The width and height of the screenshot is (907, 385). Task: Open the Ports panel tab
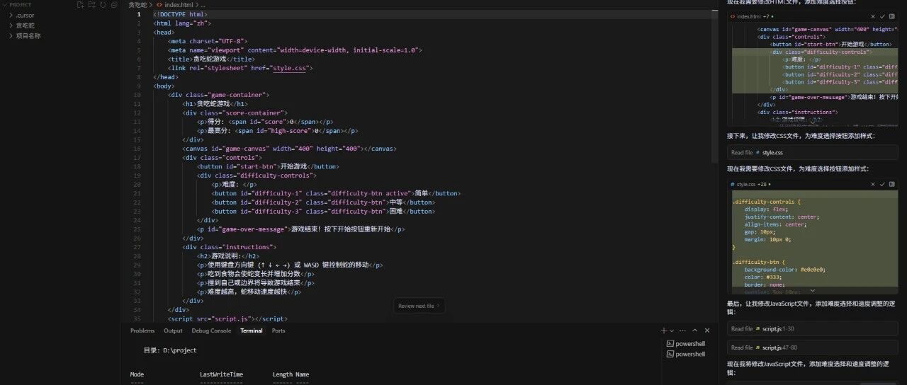278,331
